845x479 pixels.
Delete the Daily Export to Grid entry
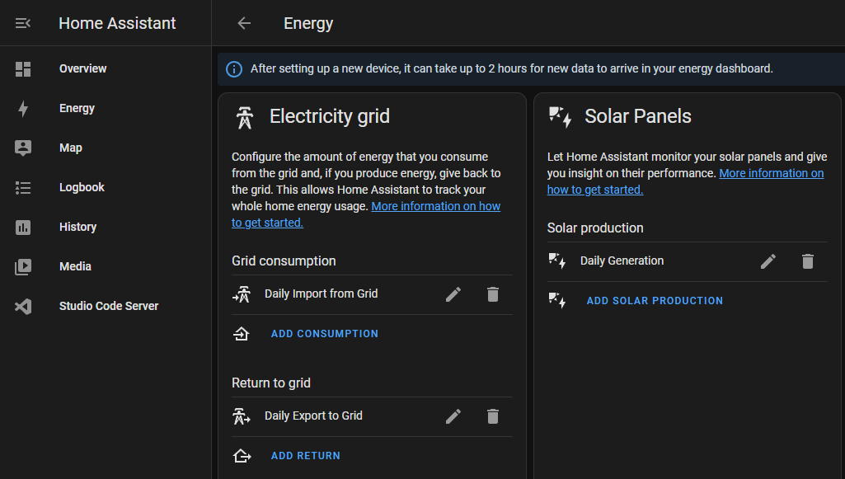[x=493, y=416]
